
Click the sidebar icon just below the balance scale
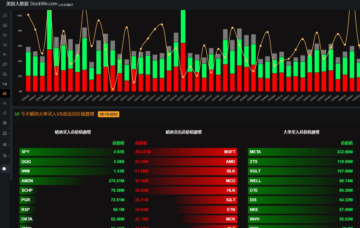point(5,84)
